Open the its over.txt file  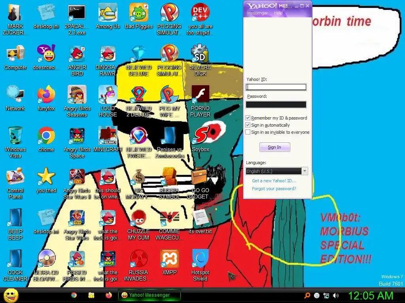coord(201,221)
